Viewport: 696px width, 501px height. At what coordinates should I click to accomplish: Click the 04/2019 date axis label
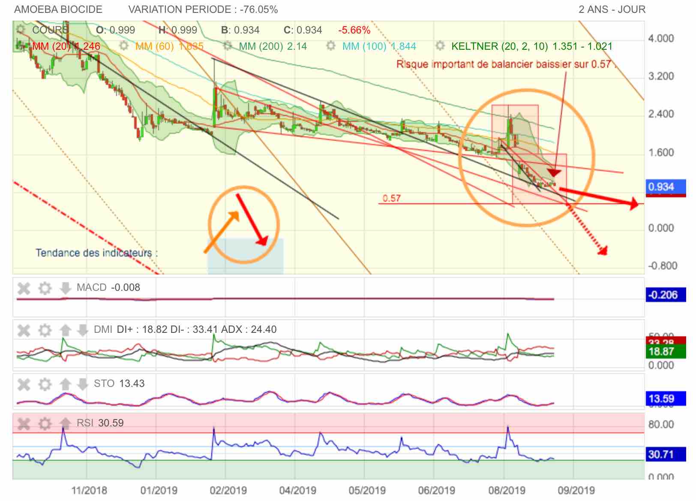297,490
